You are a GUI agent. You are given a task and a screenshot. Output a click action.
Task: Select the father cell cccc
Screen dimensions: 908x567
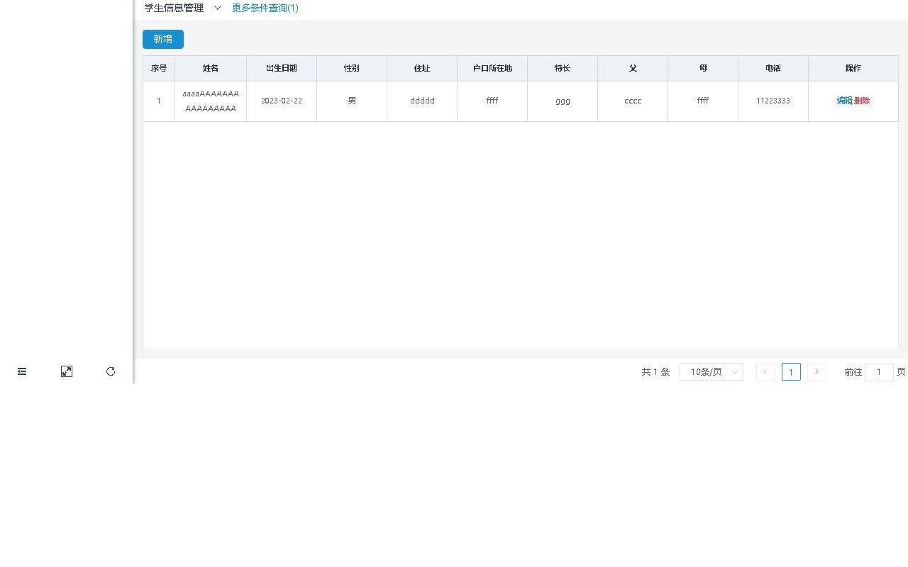tap(633, 101)
